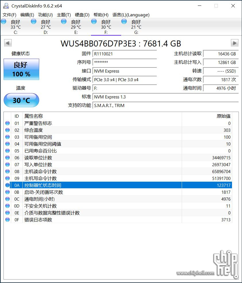Click the ID column header
This screenshot has height=283, width=242.
coord(17,116)
